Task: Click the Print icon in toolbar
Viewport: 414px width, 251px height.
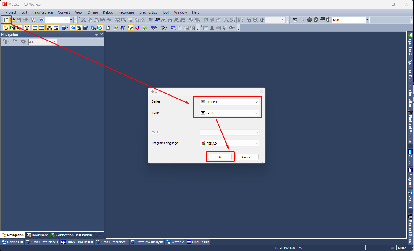Action: tap(25, 20)
